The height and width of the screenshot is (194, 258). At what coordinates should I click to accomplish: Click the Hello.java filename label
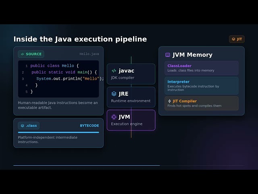(89, 54)
